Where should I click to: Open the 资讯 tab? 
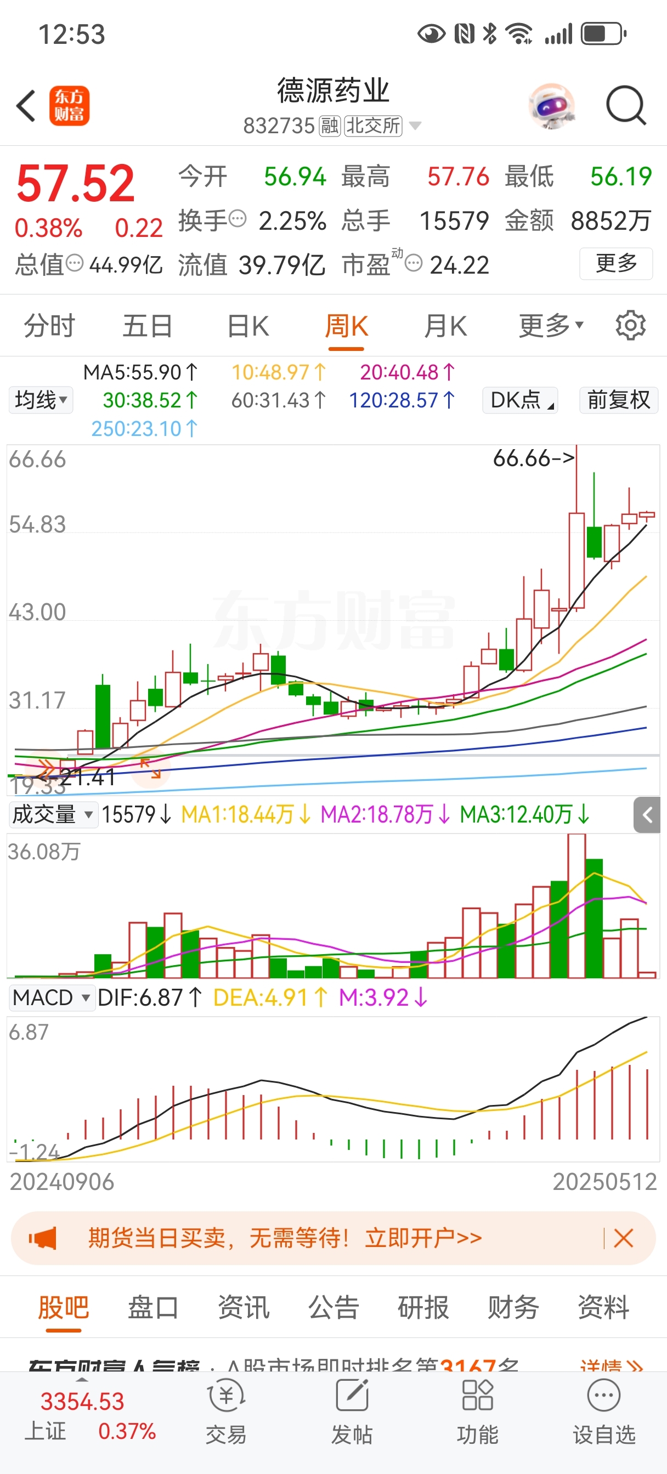click(x=244, y=1307)
